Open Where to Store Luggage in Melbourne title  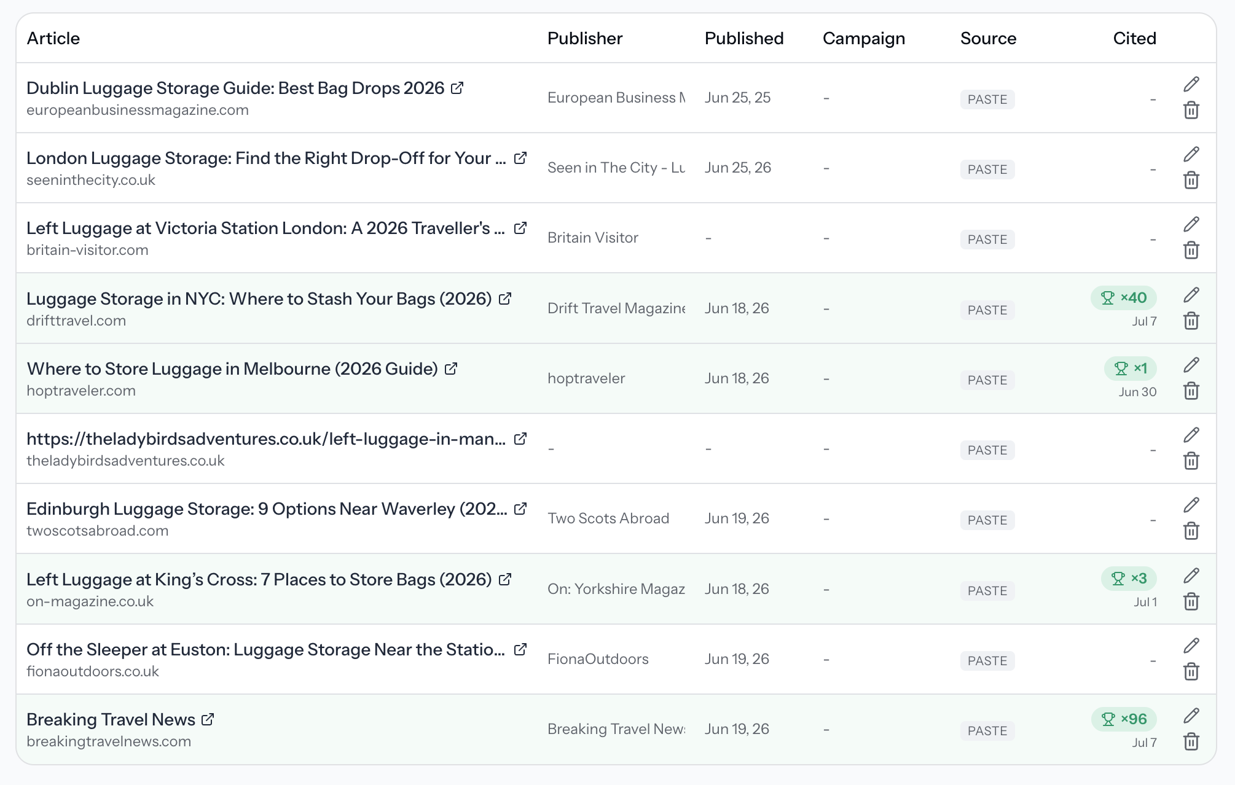click(232, 369)
